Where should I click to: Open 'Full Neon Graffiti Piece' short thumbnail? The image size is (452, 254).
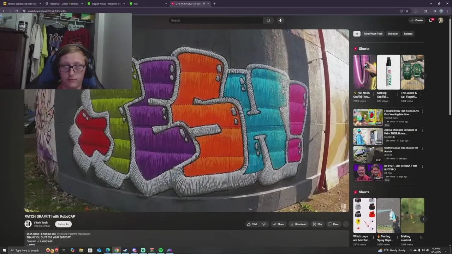[x=365, y=72]
